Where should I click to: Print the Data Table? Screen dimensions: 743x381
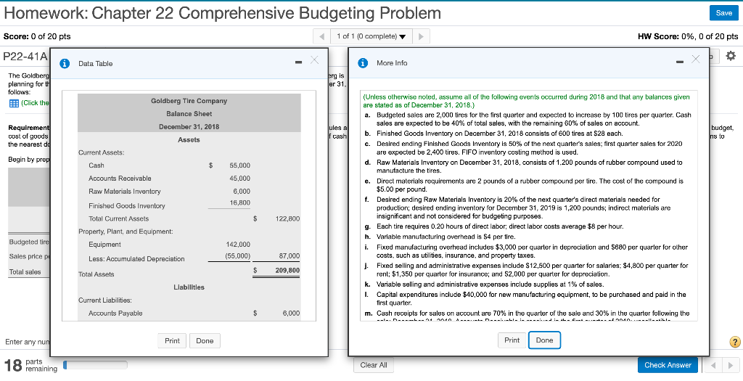pyautogui.click(x=172, y=340)
